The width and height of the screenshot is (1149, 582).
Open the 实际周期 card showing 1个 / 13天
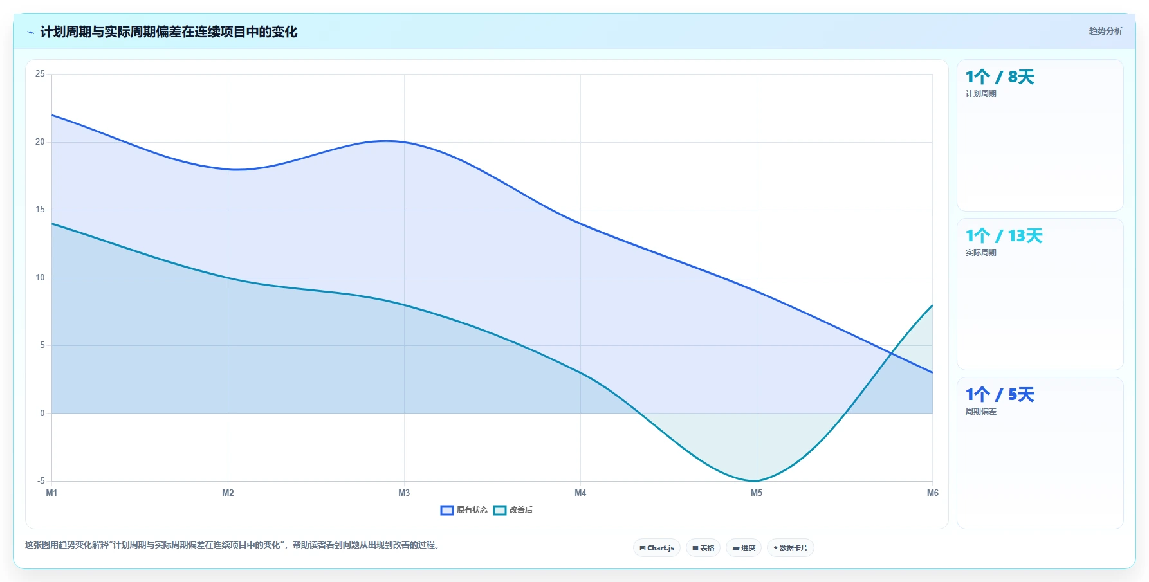point(1040,295)
